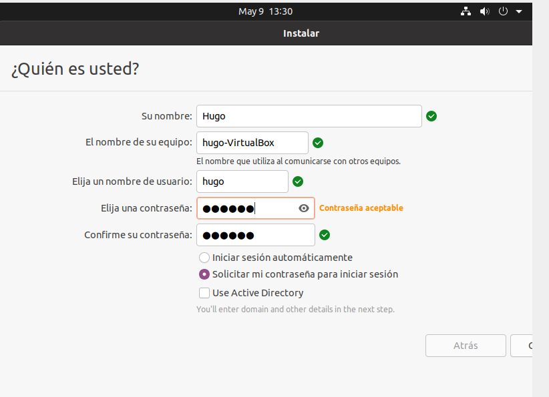Click the power icon in top bar
The height and width of the screenshot is (397, 549).
(504, 11)
